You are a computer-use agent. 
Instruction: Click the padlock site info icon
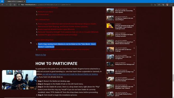coord(19,5)
